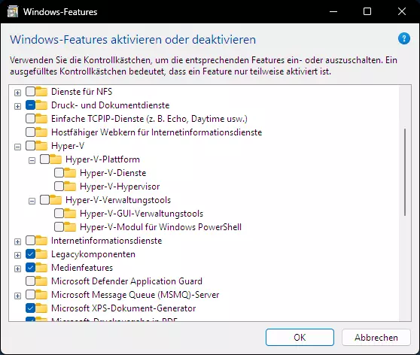420x355 pixels.
Task: Click the feature list vertical scrollbar thumb
Action: click(x=405, y=172)
